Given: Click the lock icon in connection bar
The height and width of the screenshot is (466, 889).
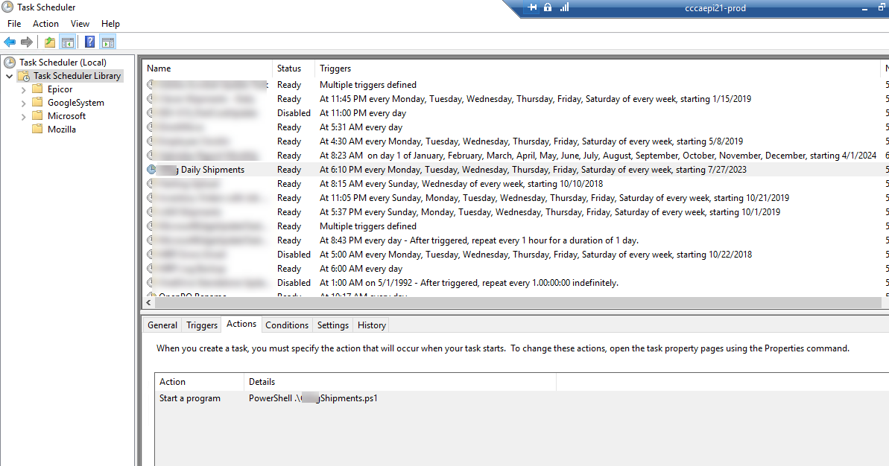Looking at the screenshot, I should tap(548, 7).
